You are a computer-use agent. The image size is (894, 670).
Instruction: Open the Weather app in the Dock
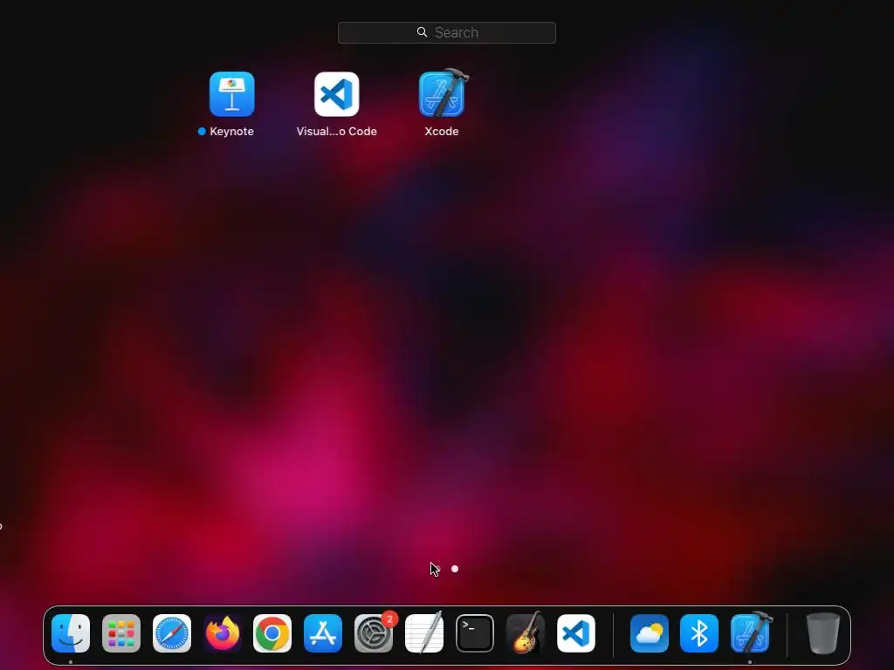pyautogui.click(x=650, y=633)
